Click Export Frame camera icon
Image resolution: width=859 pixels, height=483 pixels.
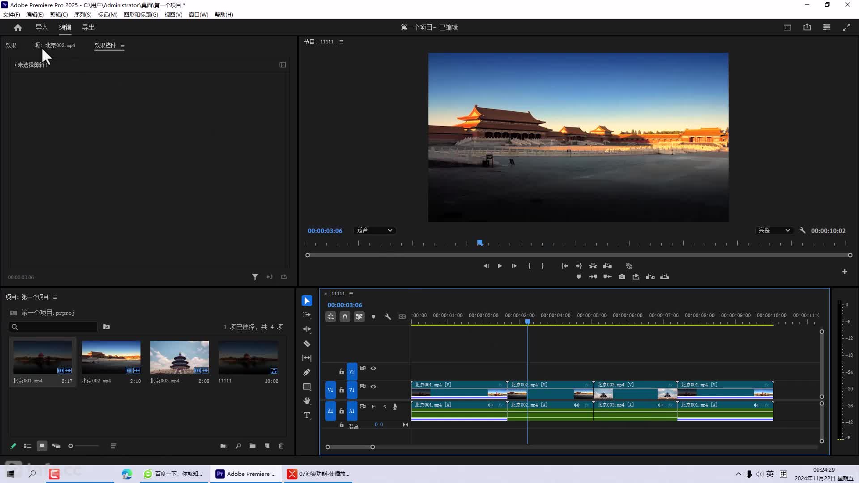coord(622,277)
